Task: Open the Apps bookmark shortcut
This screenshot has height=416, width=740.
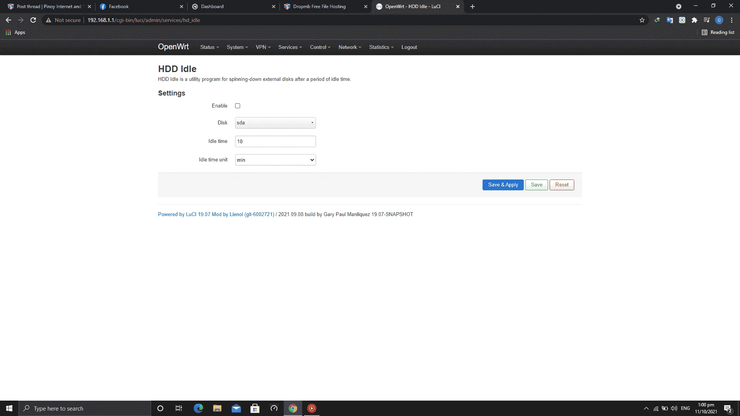Action: (15, 32)
